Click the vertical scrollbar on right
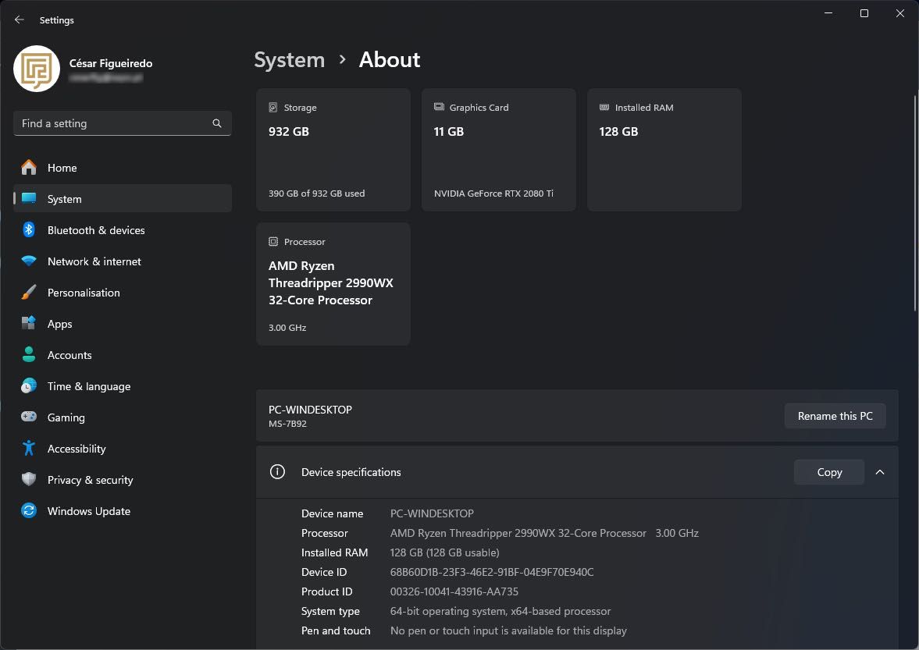The width and height of the screenshot is (919, 650). pos(915,203)
